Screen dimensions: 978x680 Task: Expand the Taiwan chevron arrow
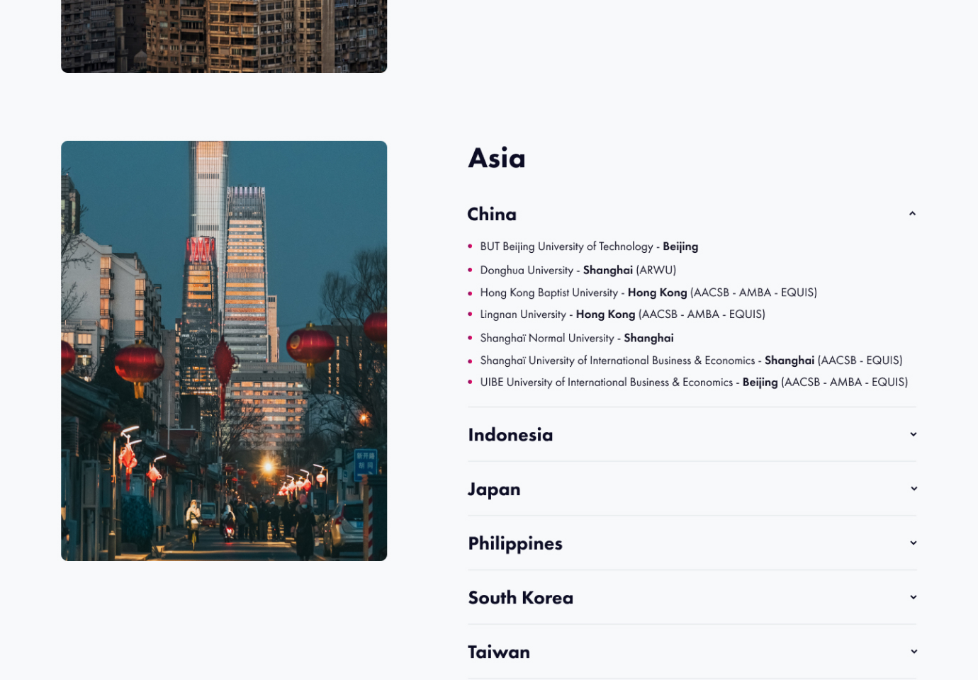pos(913,652)
